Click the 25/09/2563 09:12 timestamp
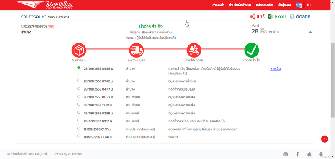This screenshot has width=335, height=159. point(98,121)
